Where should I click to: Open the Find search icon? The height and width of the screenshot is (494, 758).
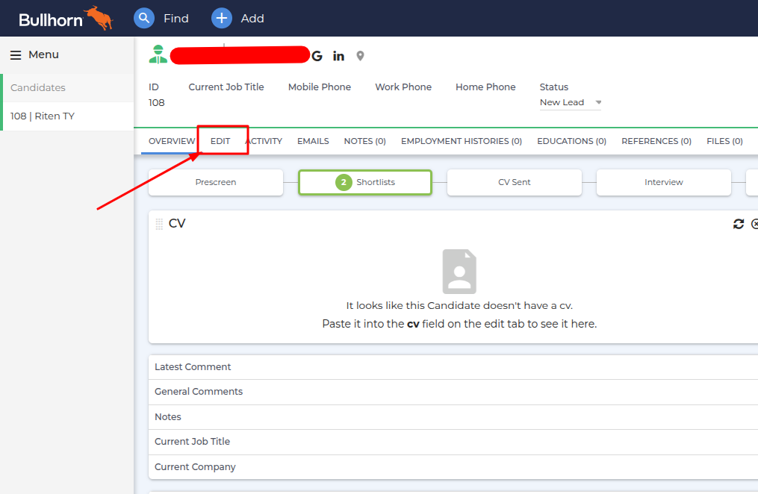pyautogui.click(x=143, y=18)
